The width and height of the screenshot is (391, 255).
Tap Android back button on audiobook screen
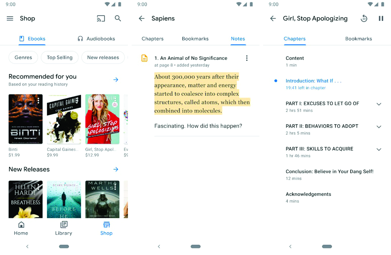(290, 246)
